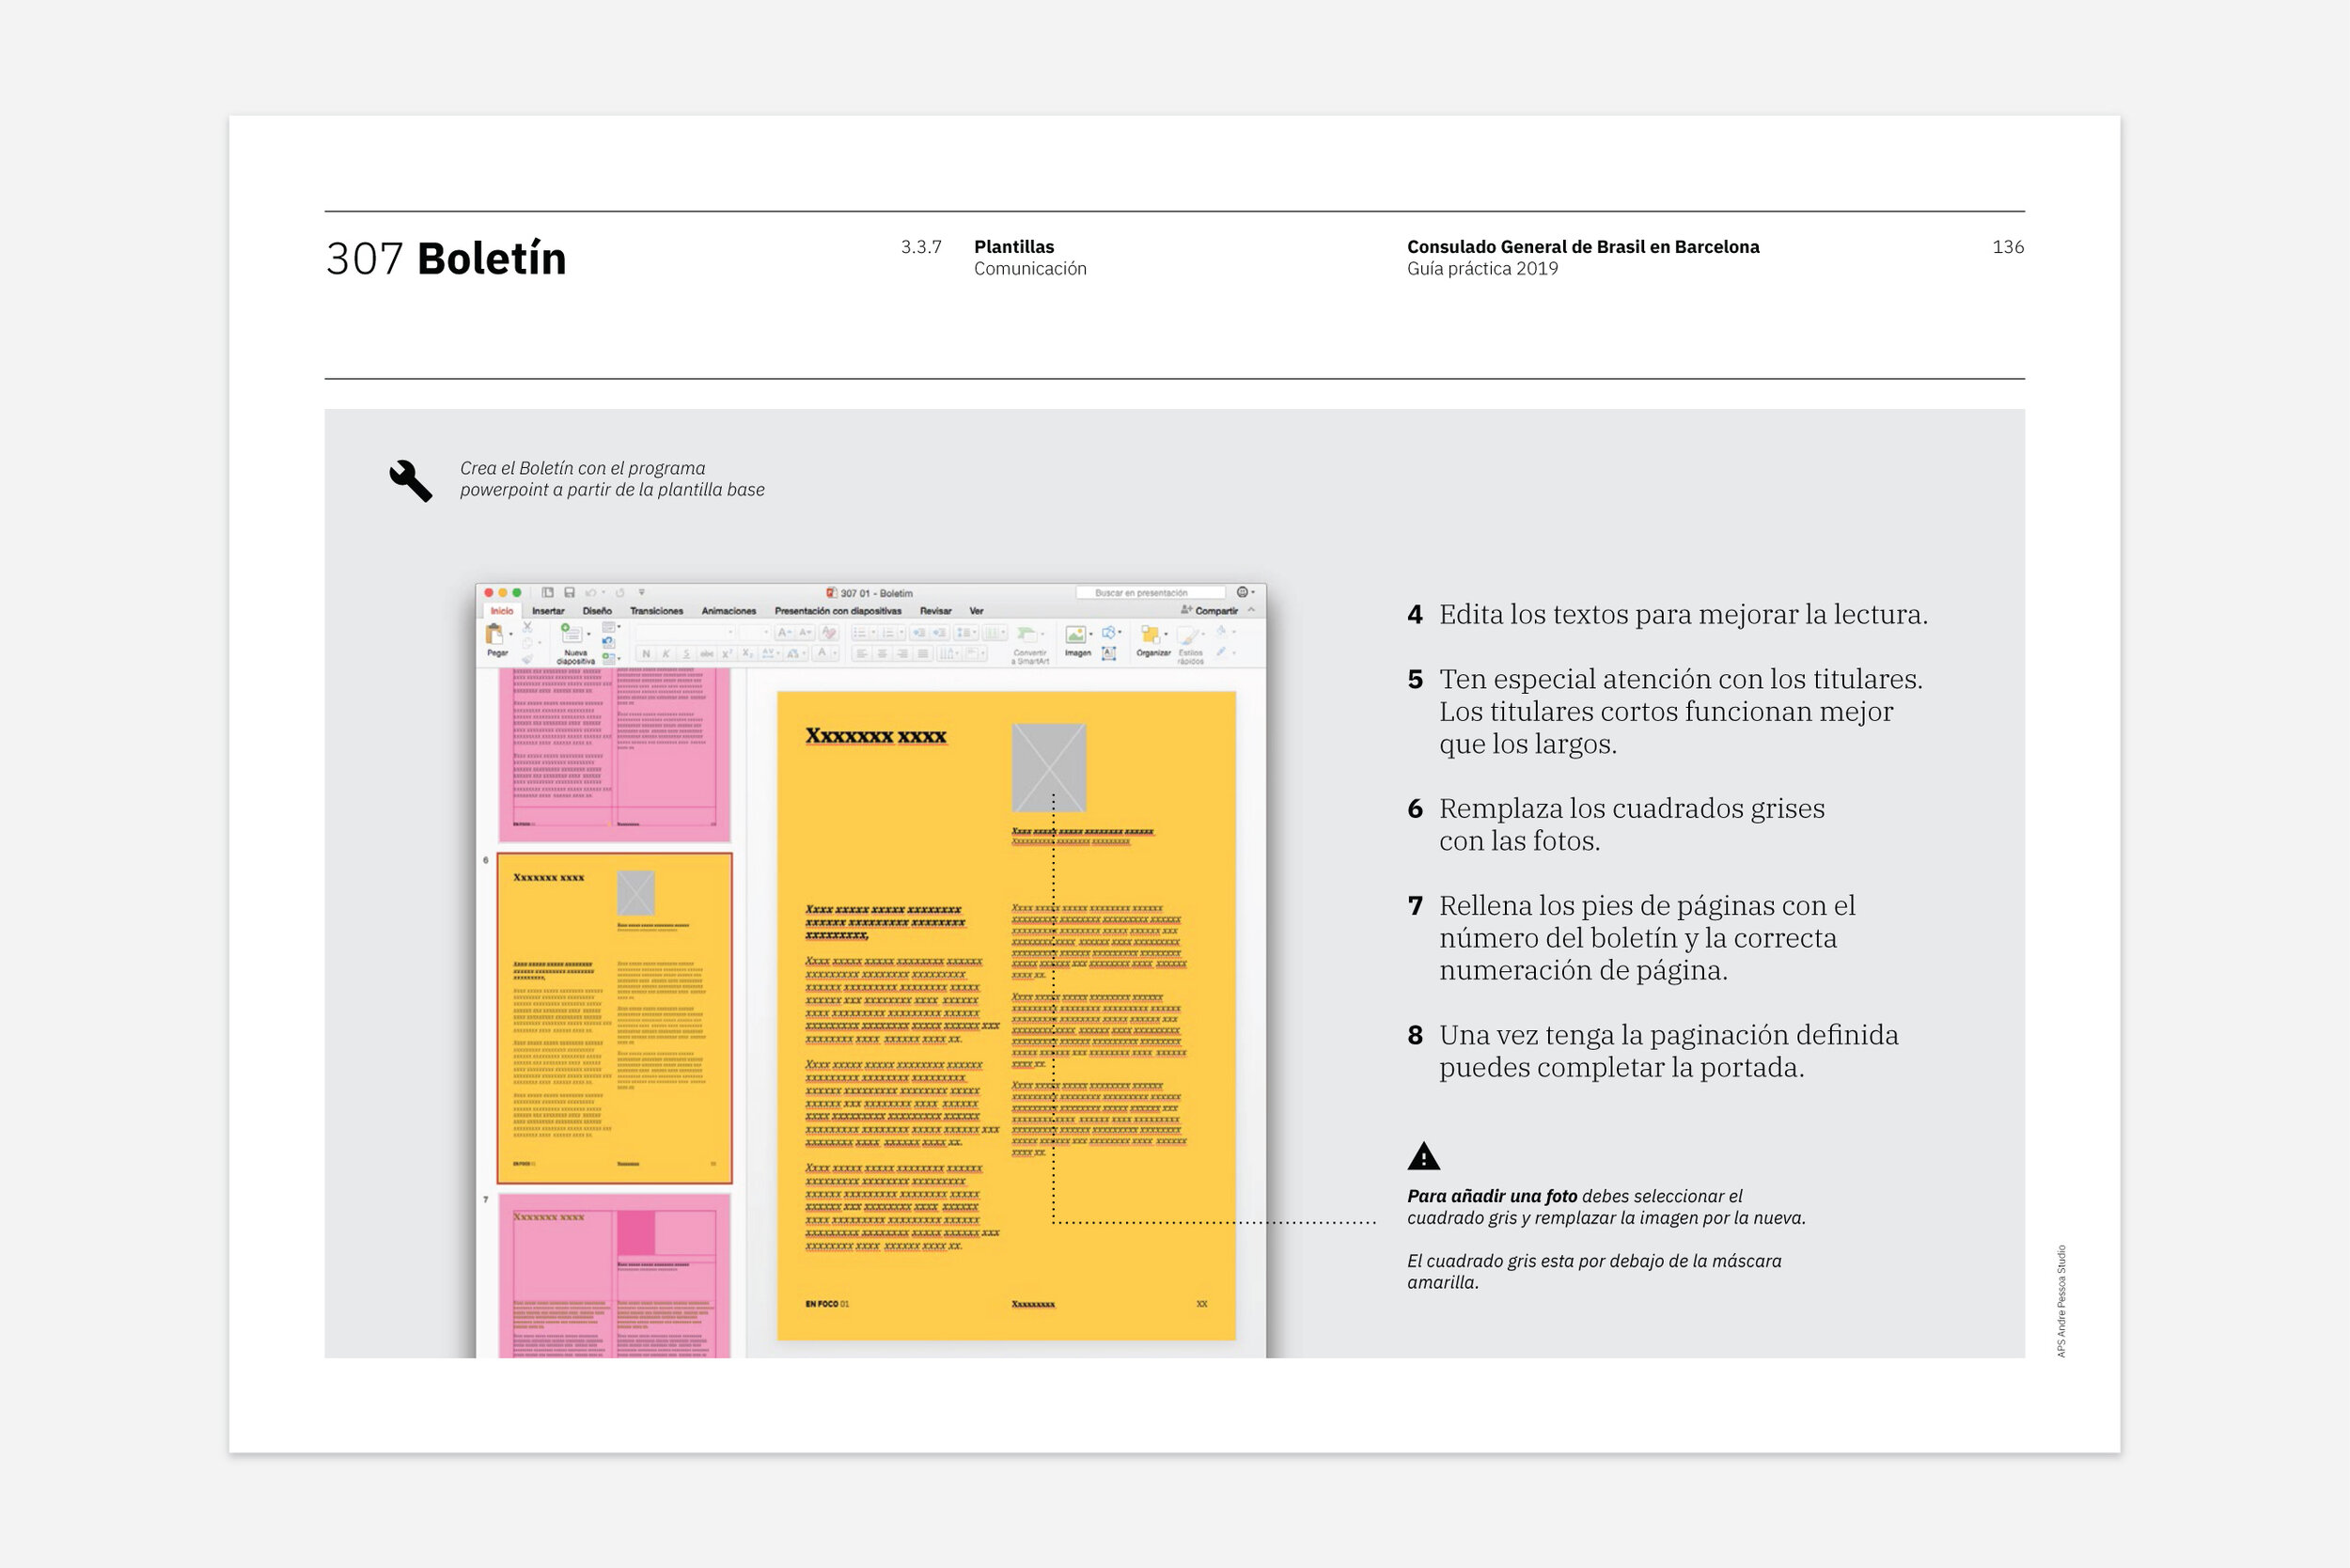The height and width of the screenshot is (1568, 2350).
Task: Toggle italic K formatting button
Action: (x=666, y=654)
